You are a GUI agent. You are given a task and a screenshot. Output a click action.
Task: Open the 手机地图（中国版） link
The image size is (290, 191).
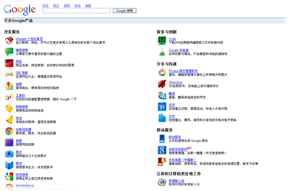pyautogui.click(x=182, y=160)
